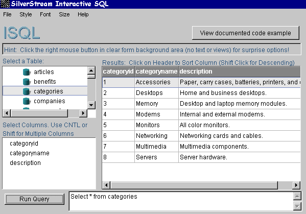The width and height of the screenshot is (306, 214).
Task: Click the companies table database icon
Action: [27, 101]
